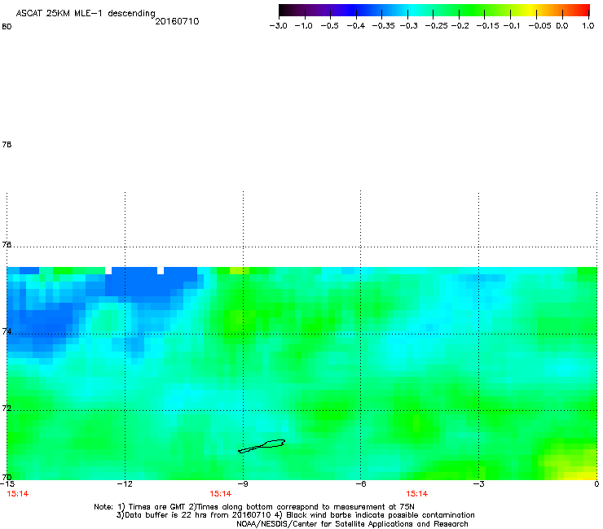Click the -0.1 color scale label
The width and height of the screenshot is (603, 529).
[x=512, y=26]
